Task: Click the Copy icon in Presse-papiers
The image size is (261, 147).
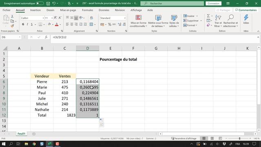Action: point(12,21)
